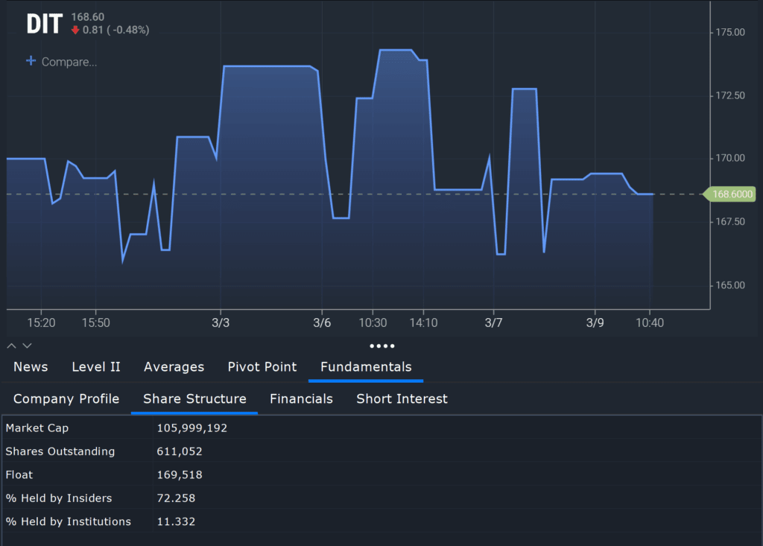Switch to the Company Profile subtab
Viewport: 763px width, 546px height.
click(66, 399)
